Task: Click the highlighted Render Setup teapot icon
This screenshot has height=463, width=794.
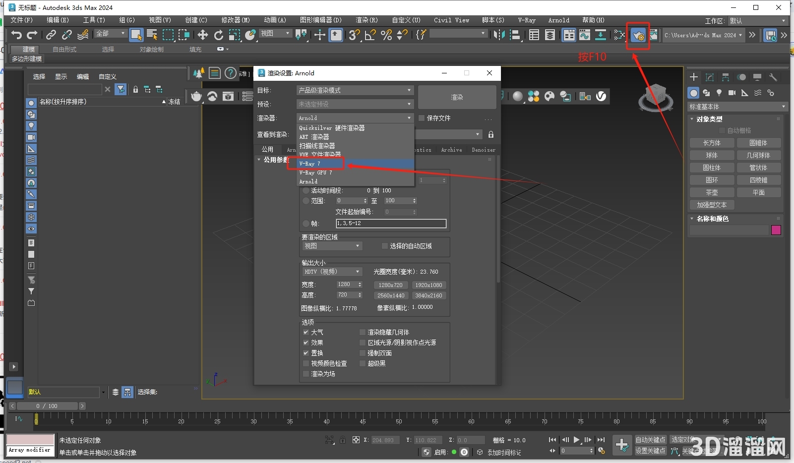Action: tap(639, 35)
